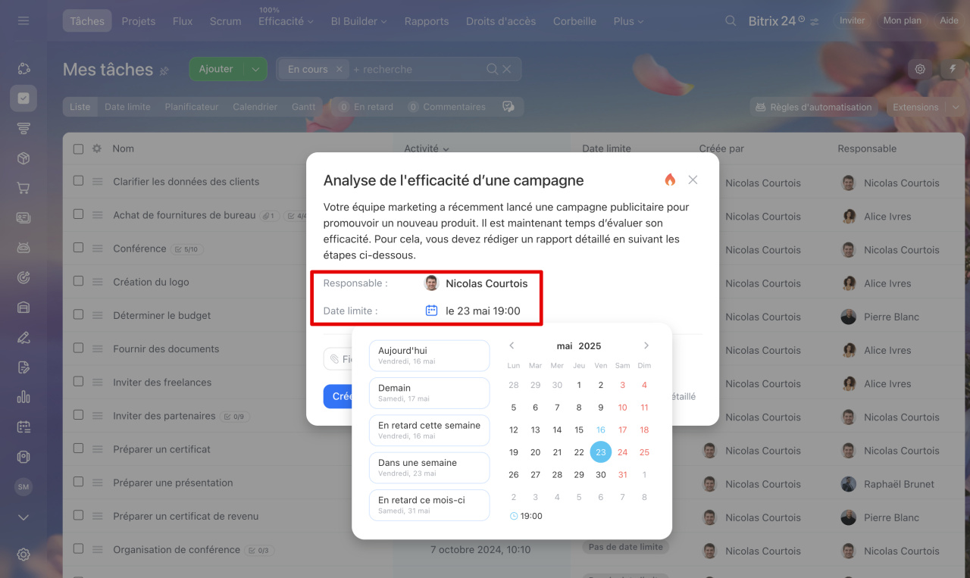Filter by En retard counter
Image resolution: width=970 pixels, height=578 pixels.
coord(365,107)
